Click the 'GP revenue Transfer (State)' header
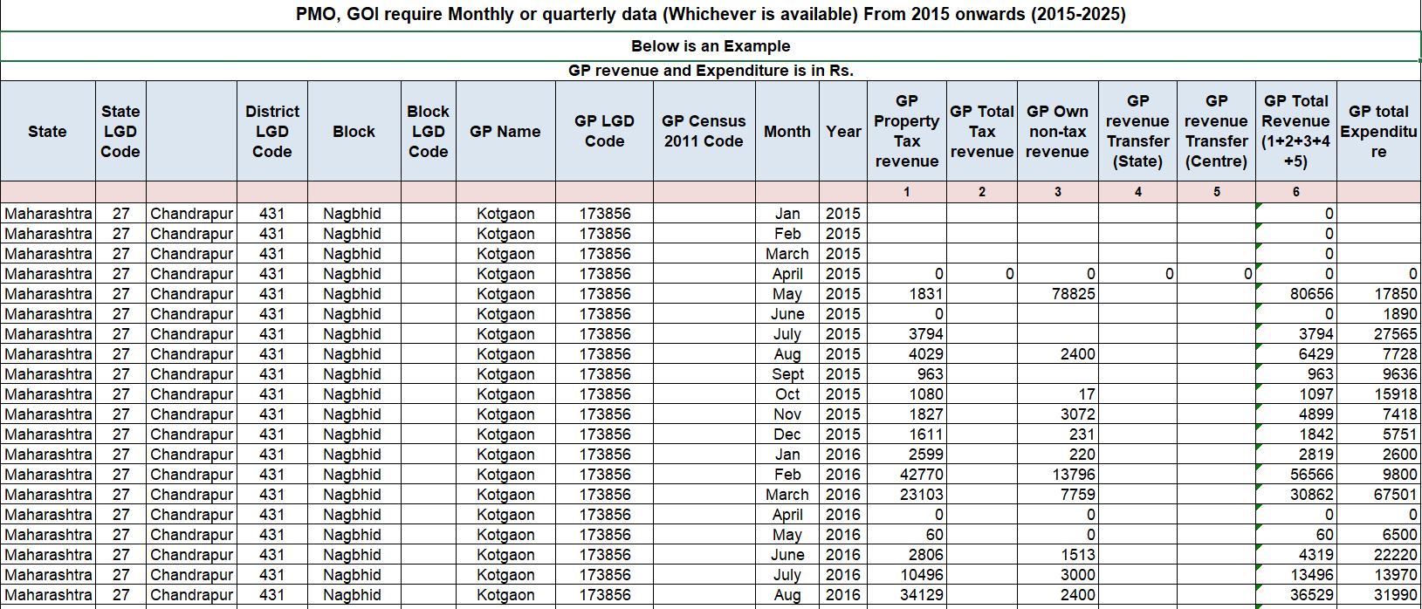The image size is (1422, 609). click(x=1137, y=132)
